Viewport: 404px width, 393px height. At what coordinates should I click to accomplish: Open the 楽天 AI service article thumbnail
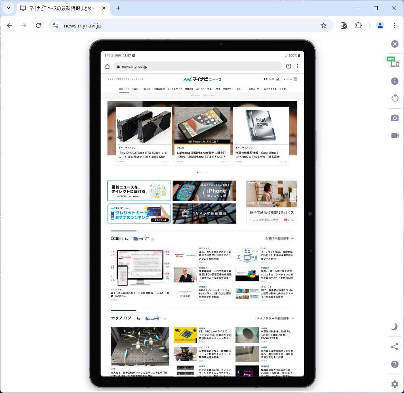[x=140, y=267]
